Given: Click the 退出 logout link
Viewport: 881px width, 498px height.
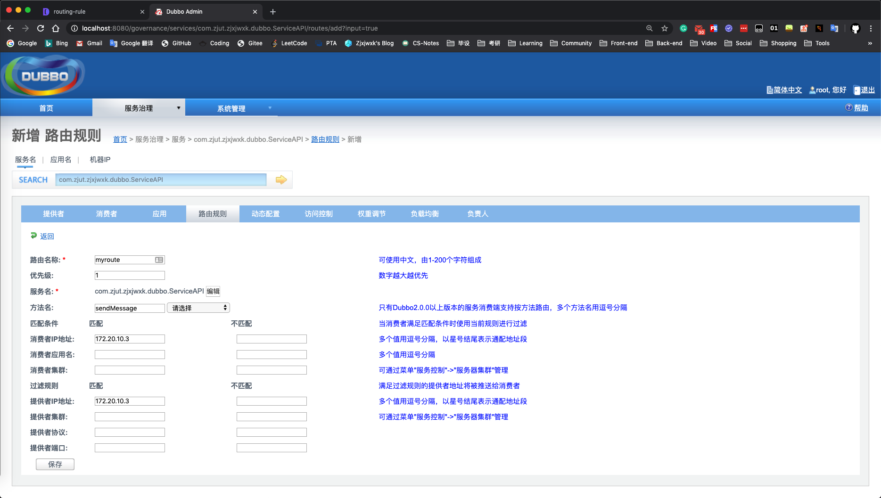Looking at the screenshot, I should pos(867,90).
